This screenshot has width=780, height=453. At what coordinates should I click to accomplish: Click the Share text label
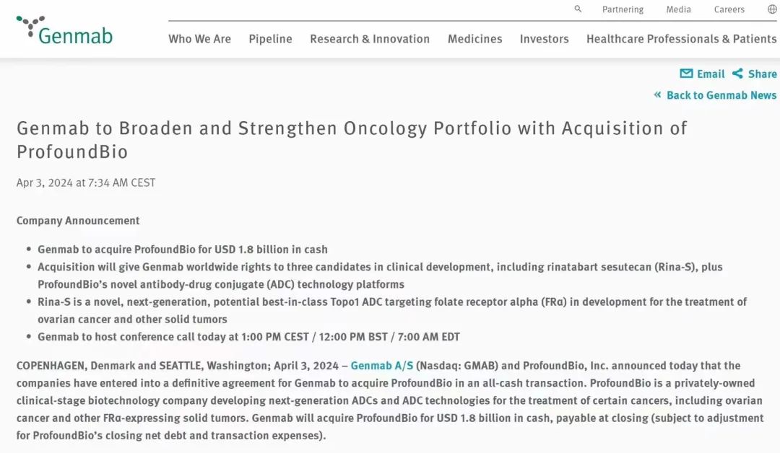point(762,74)
